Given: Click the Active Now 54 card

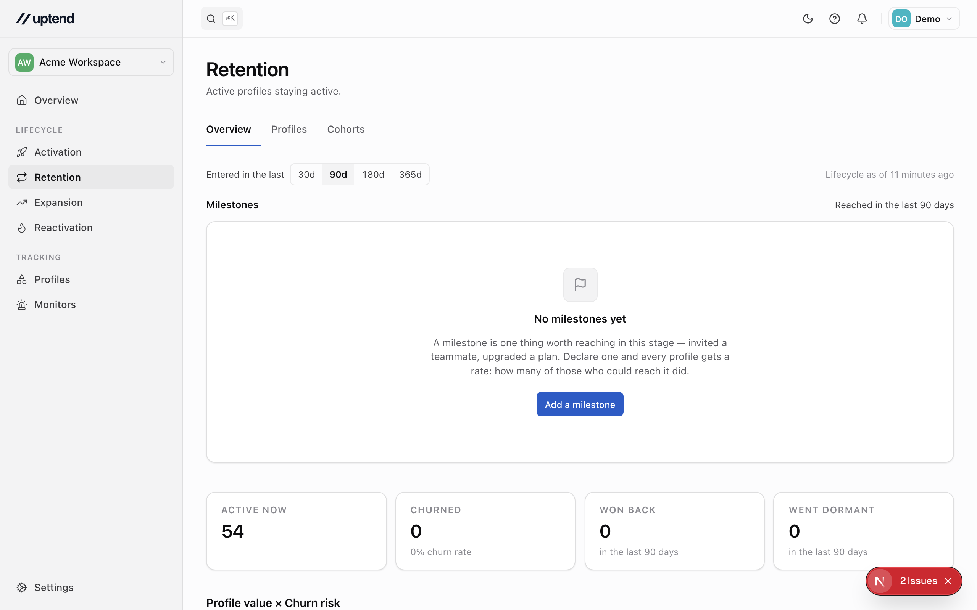Looking at the screenshot, I should tap(296, 531).
